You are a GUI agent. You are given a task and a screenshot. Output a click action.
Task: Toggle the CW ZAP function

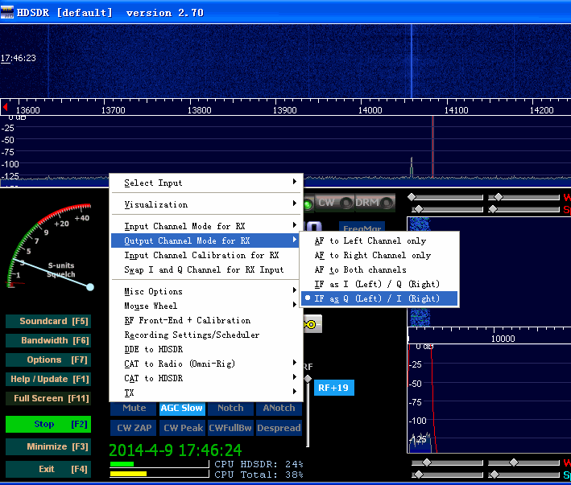pyautogui.click(x=134, y=428)
